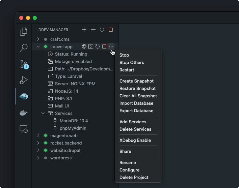Open the Docker view in activity bar
Viewport: 239px width, 188px height.
24,113
